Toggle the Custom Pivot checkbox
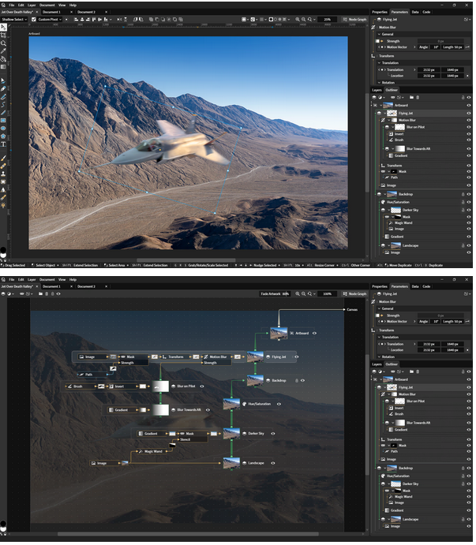 click(35, 19)
